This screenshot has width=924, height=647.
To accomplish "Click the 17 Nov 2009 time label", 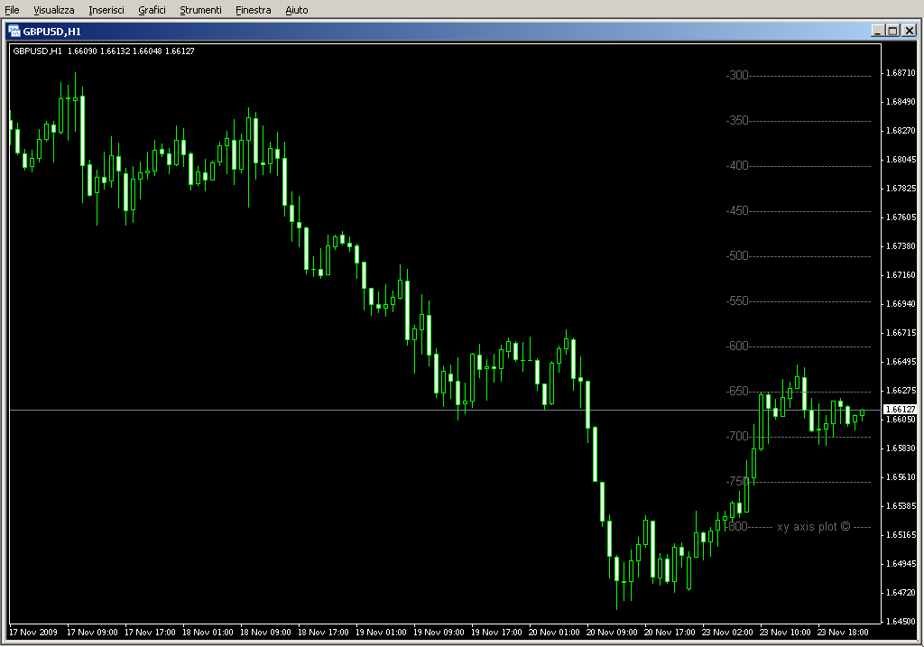I will (x=33, y=633).
